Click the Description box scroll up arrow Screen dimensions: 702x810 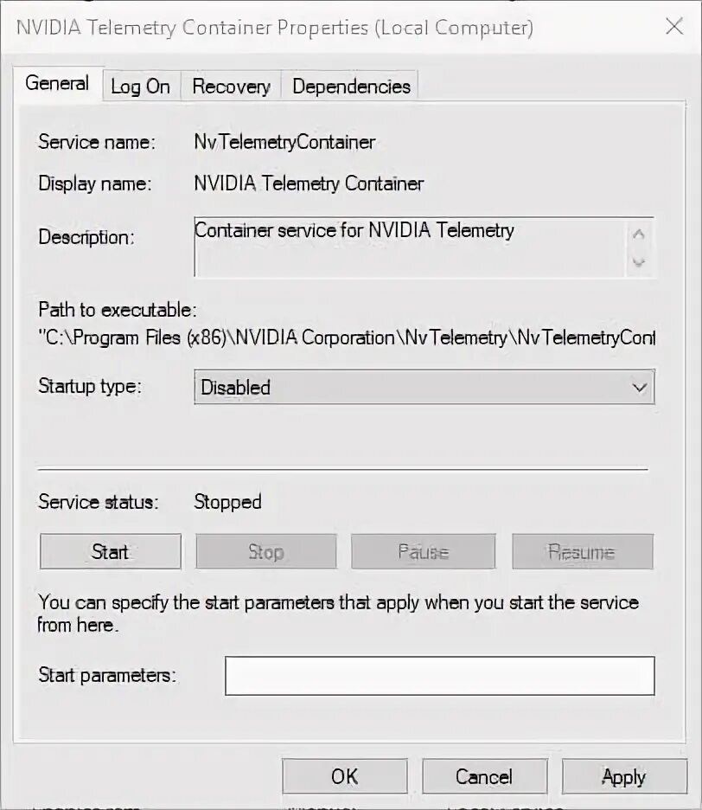pos(639,234)
